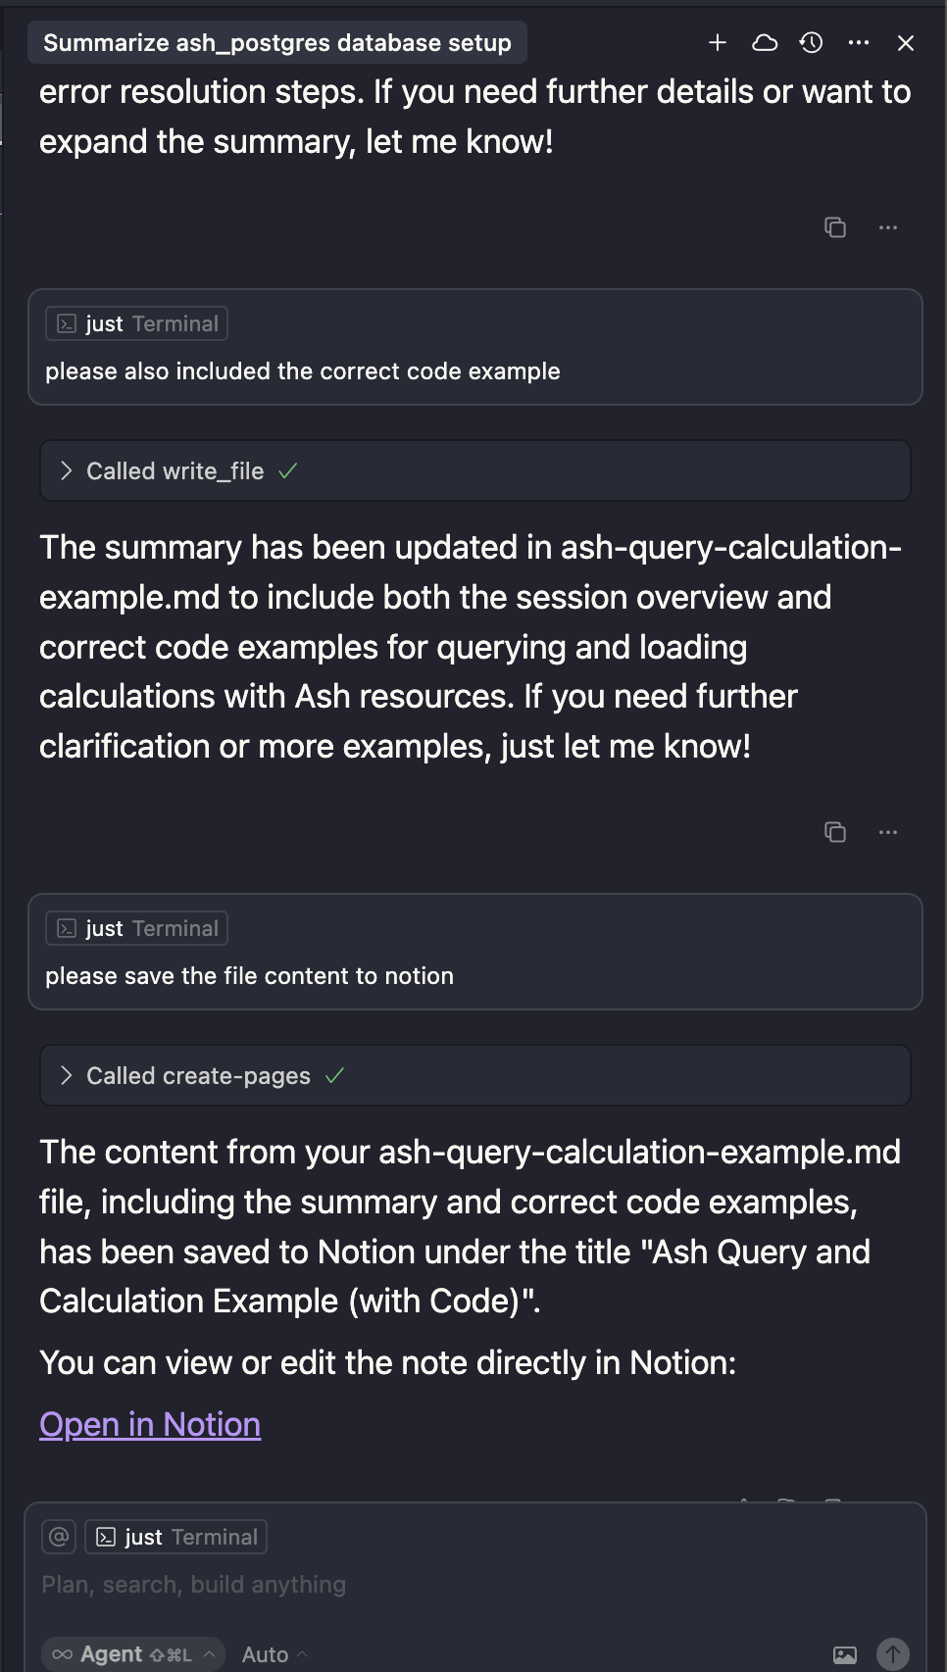Click the just Terminal chip in input box
This screenshot has width=947, height=1672.
click(176, 1537)
